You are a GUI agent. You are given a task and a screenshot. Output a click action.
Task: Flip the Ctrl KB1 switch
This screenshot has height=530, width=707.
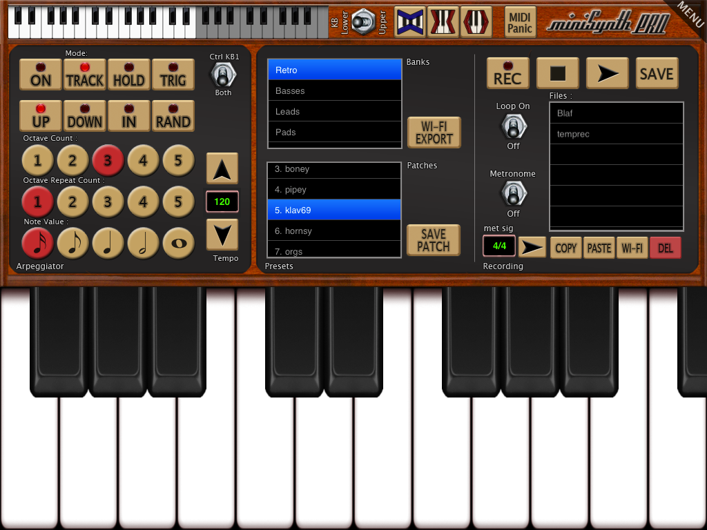click(x=223, y=75)
